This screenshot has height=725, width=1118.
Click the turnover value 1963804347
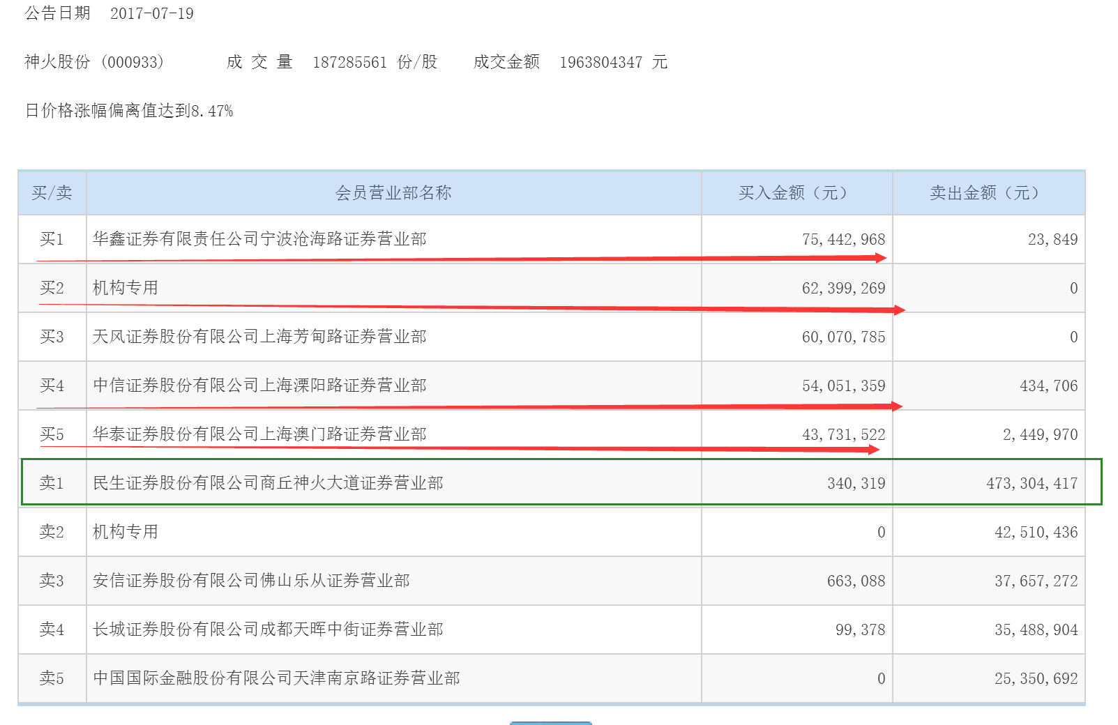pyautogui.click(x=600, y=62)
